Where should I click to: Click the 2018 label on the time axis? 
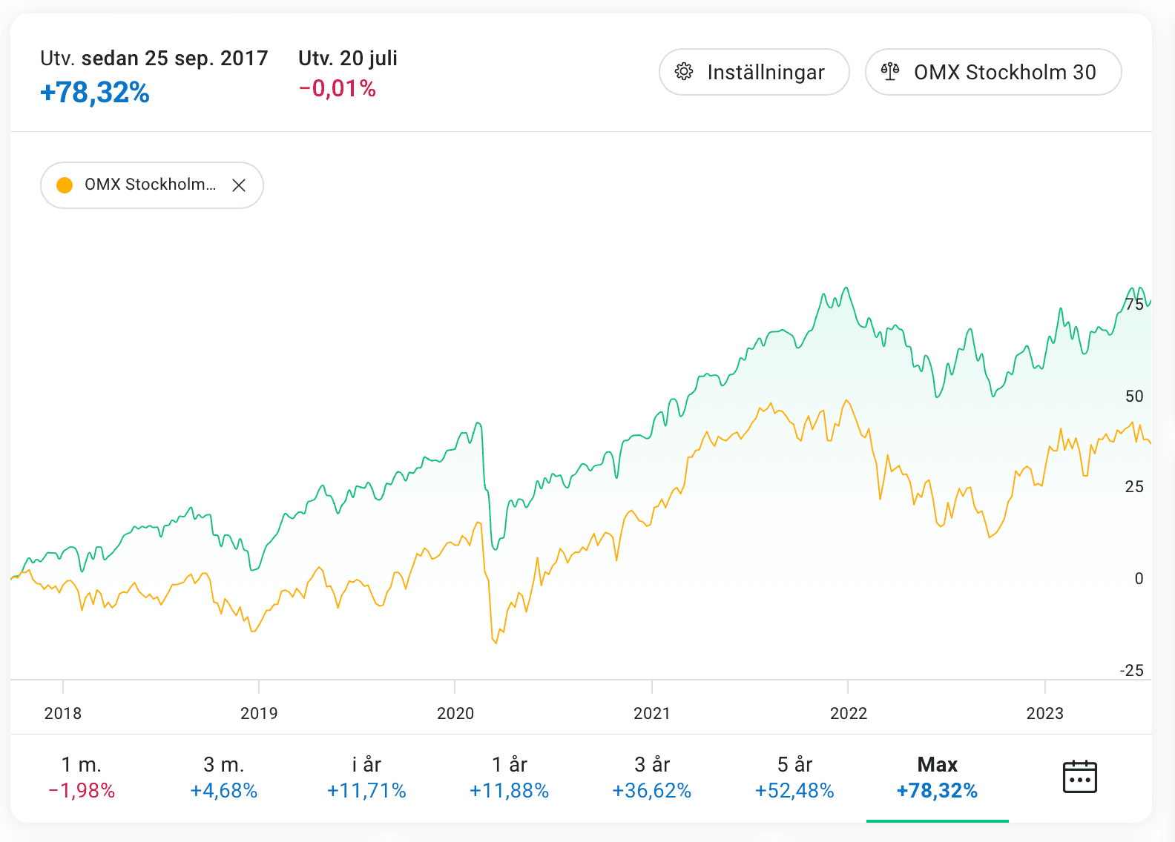pos(63,713)
